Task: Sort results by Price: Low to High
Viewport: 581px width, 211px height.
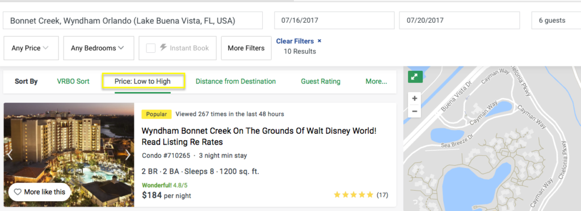Action: pos(142,82)
